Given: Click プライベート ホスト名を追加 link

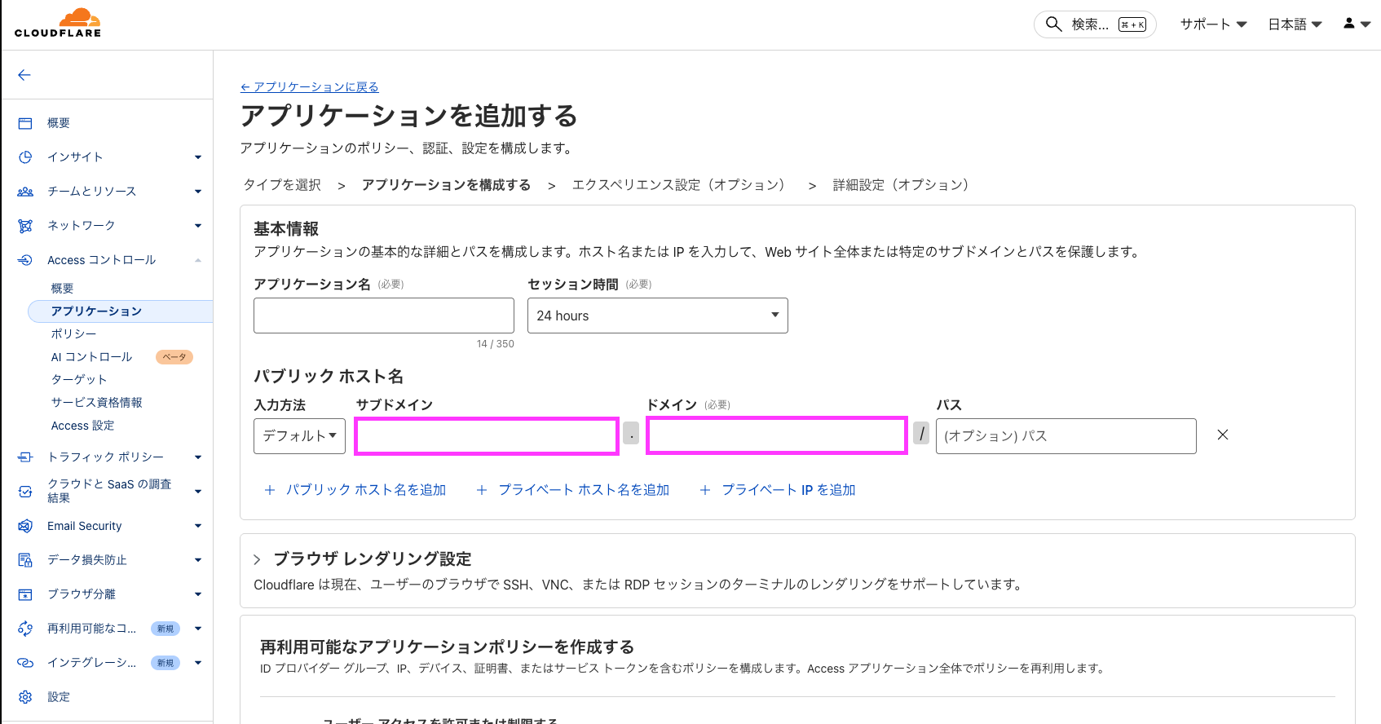Looking at the screenshot, I should [584, 490].
